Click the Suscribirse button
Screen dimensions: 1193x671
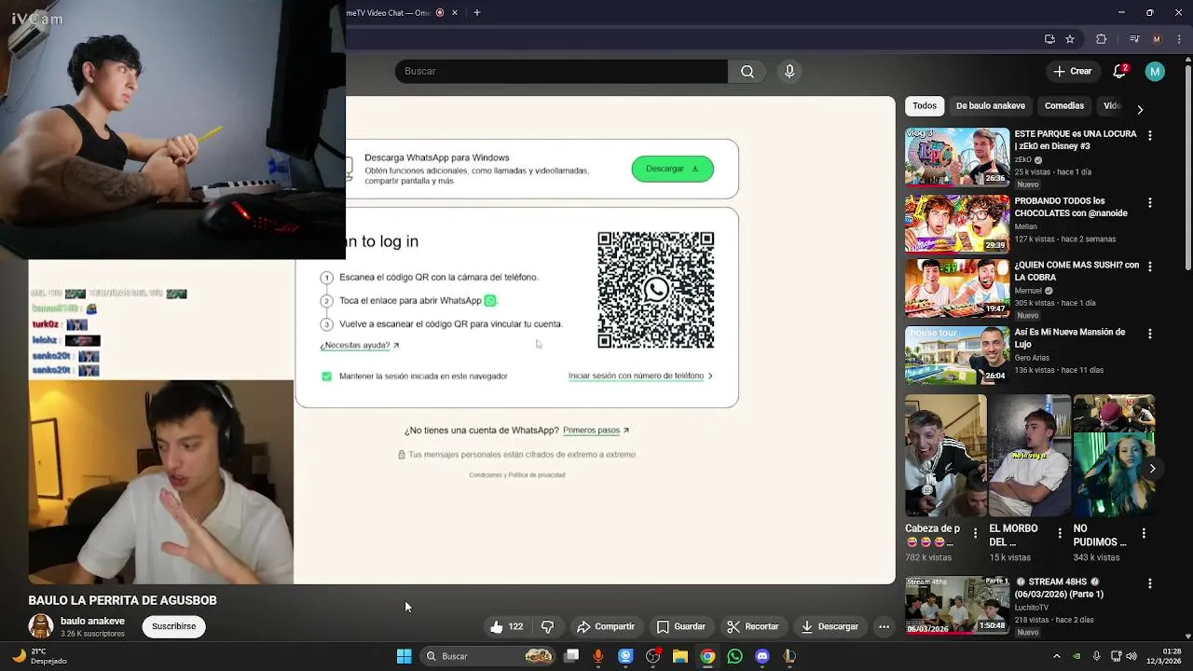pyautogui.click(x=173, y=626)
